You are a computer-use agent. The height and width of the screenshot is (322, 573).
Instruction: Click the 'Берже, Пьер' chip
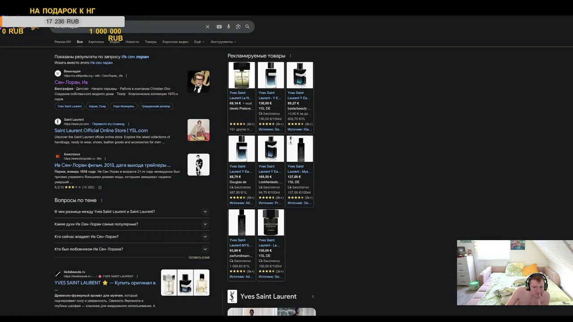tap(97, 106)
